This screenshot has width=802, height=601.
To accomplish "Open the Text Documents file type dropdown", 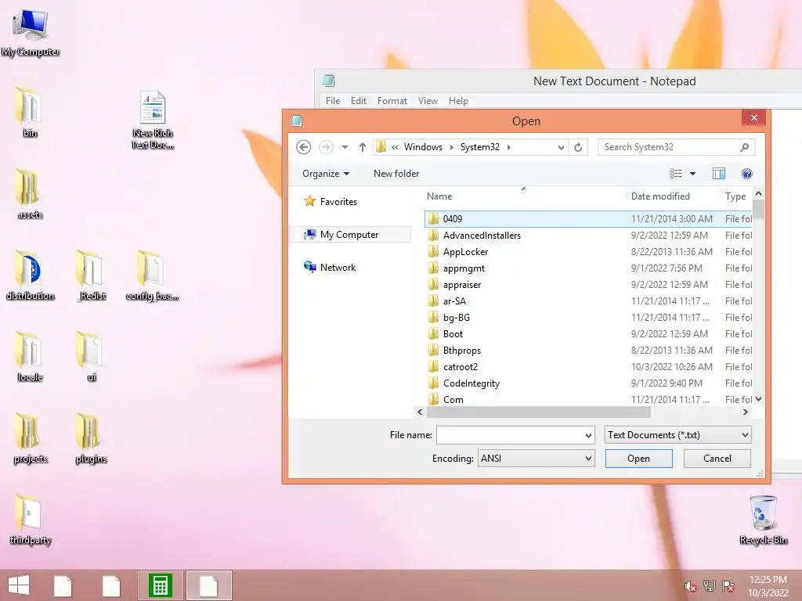I will 677,435.
